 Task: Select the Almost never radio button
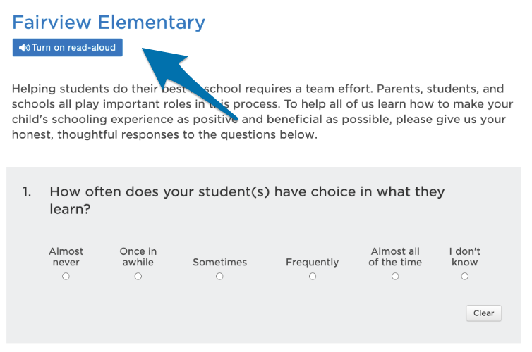click(x=66, y=277)
